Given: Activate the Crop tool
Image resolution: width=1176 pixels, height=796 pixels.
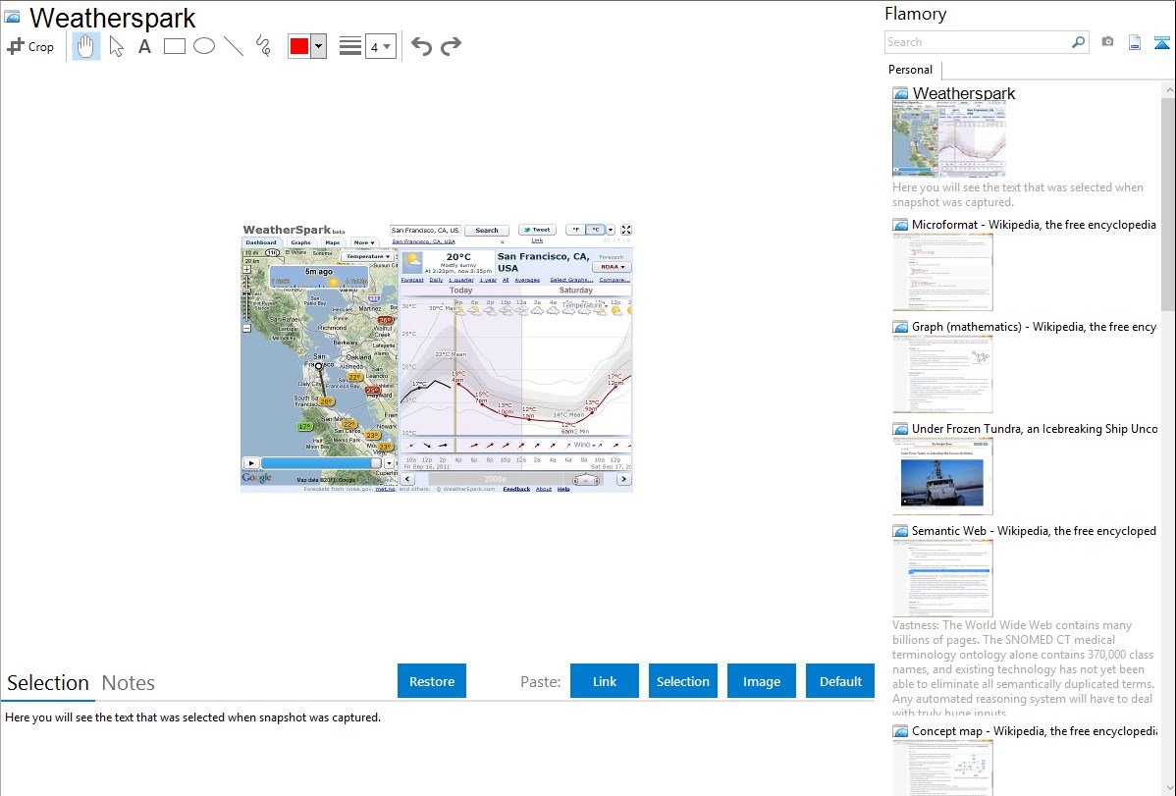Looking at the screenshot, I should tap(30, 46).
